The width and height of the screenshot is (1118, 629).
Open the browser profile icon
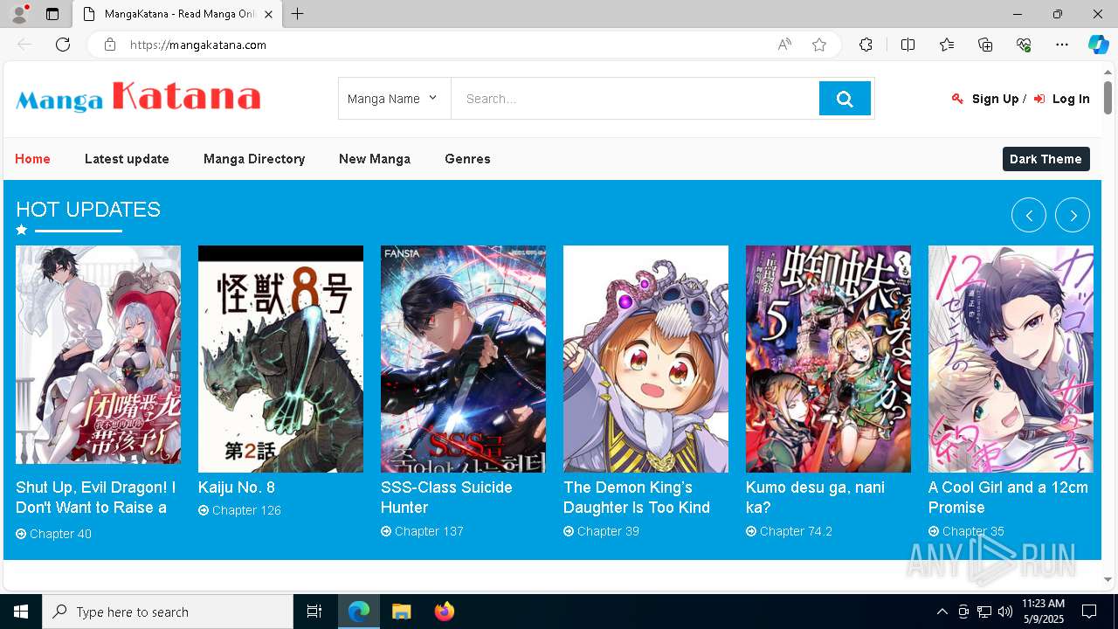(19, 14)
